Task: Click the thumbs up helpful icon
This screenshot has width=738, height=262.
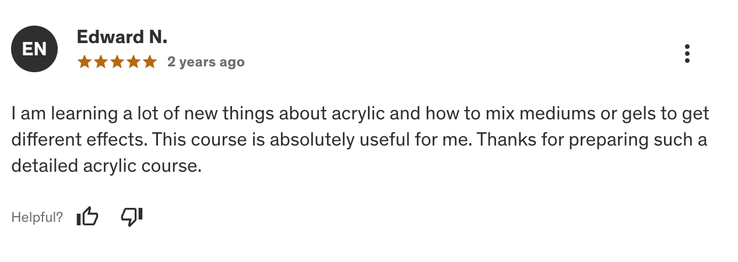Action: point(87,217)
